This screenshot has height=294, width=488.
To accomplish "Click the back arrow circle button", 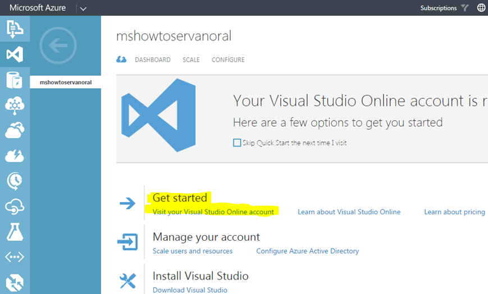I will 58,45.
